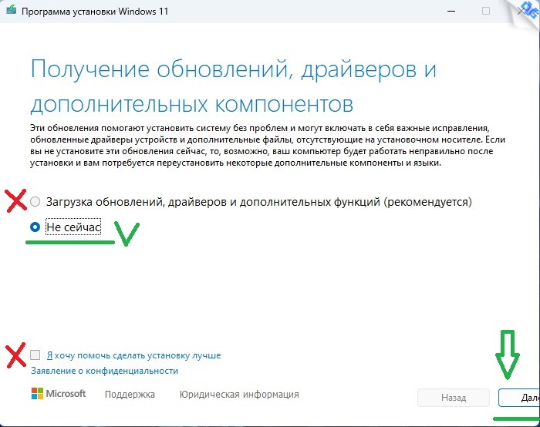Open the "Я хочу помочь сделать установку лучше" link

tap(134, 355)
